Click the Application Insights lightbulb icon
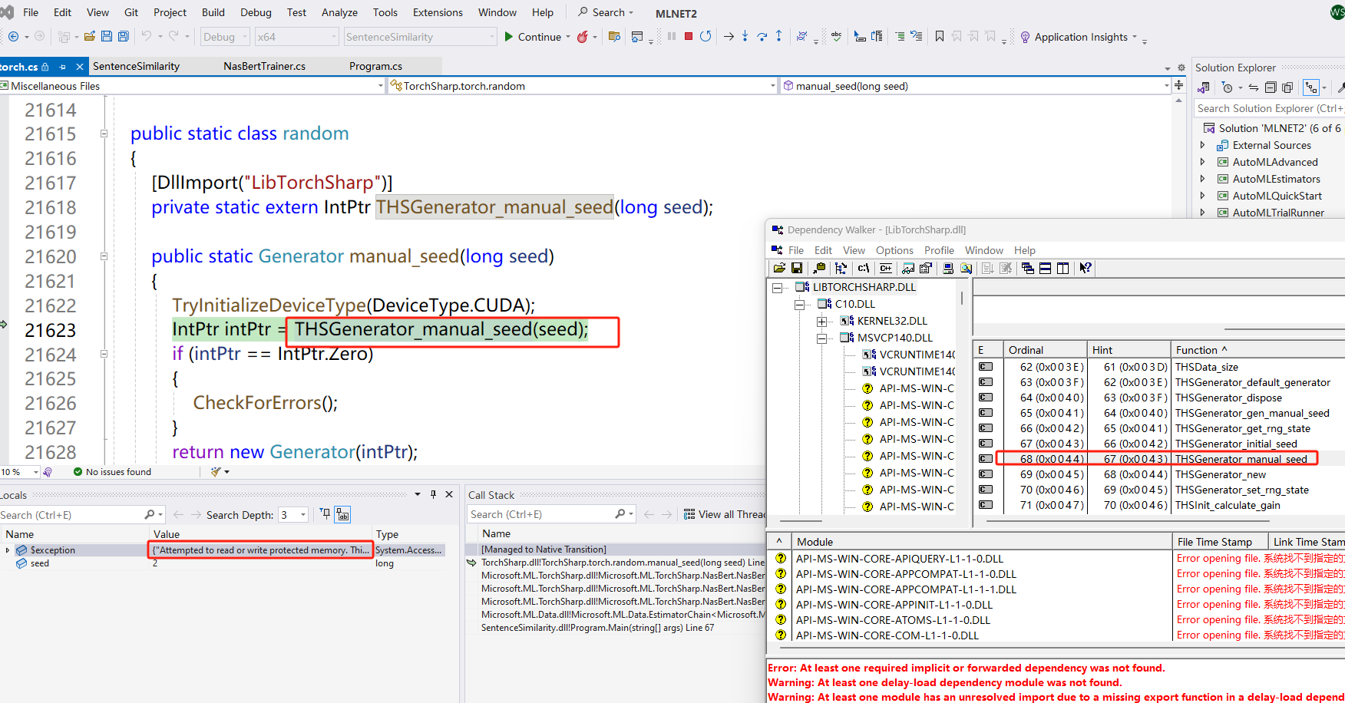Viewport: 1345px width, 703px height. (x=1025, y=37)
